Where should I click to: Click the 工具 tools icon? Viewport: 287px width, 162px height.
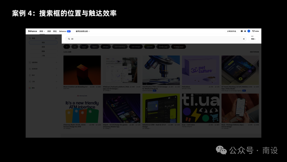[x=30, y=82]
